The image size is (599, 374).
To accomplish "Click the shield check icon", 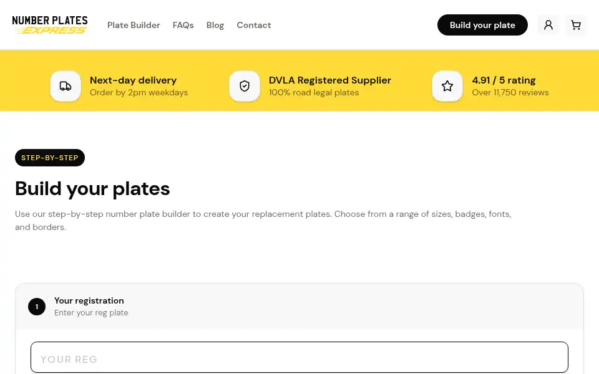I will 245,86.
